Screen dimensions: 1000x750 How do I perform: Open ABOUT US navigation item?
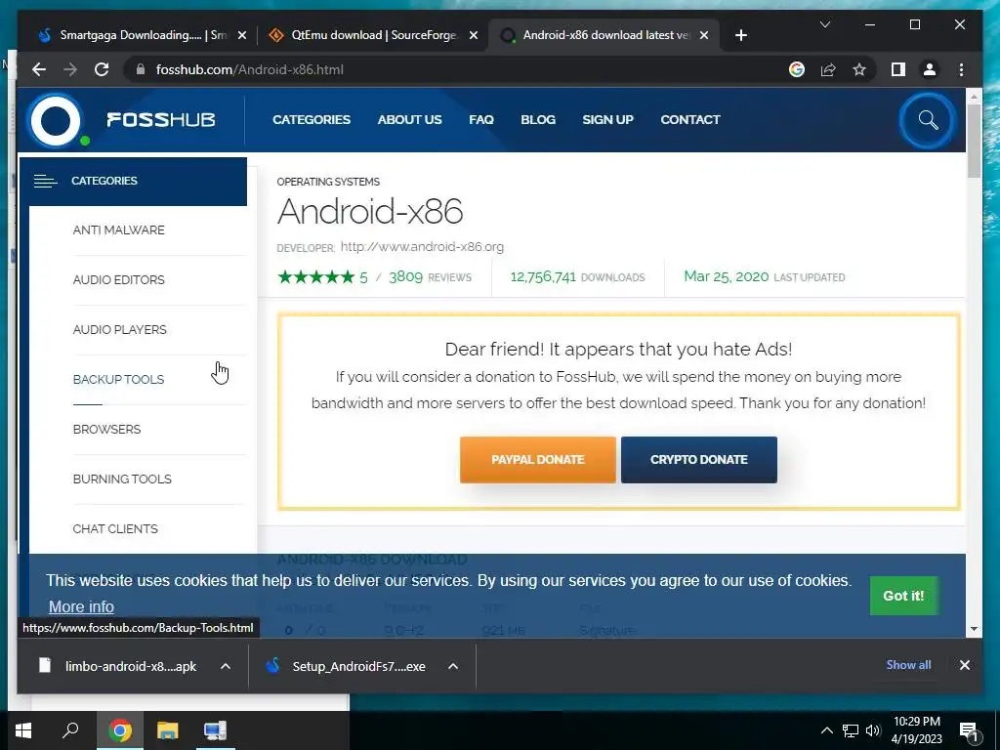[x=409, y=120]
